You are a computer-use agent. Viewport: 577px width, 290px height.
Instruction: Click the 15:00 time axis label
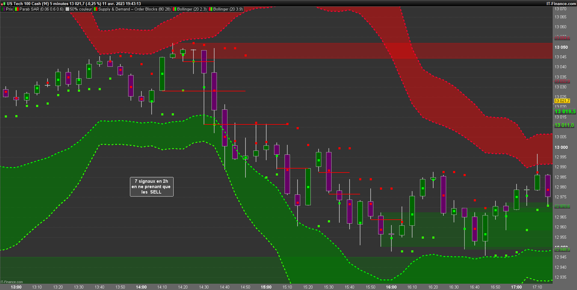(x=266, y=287)
